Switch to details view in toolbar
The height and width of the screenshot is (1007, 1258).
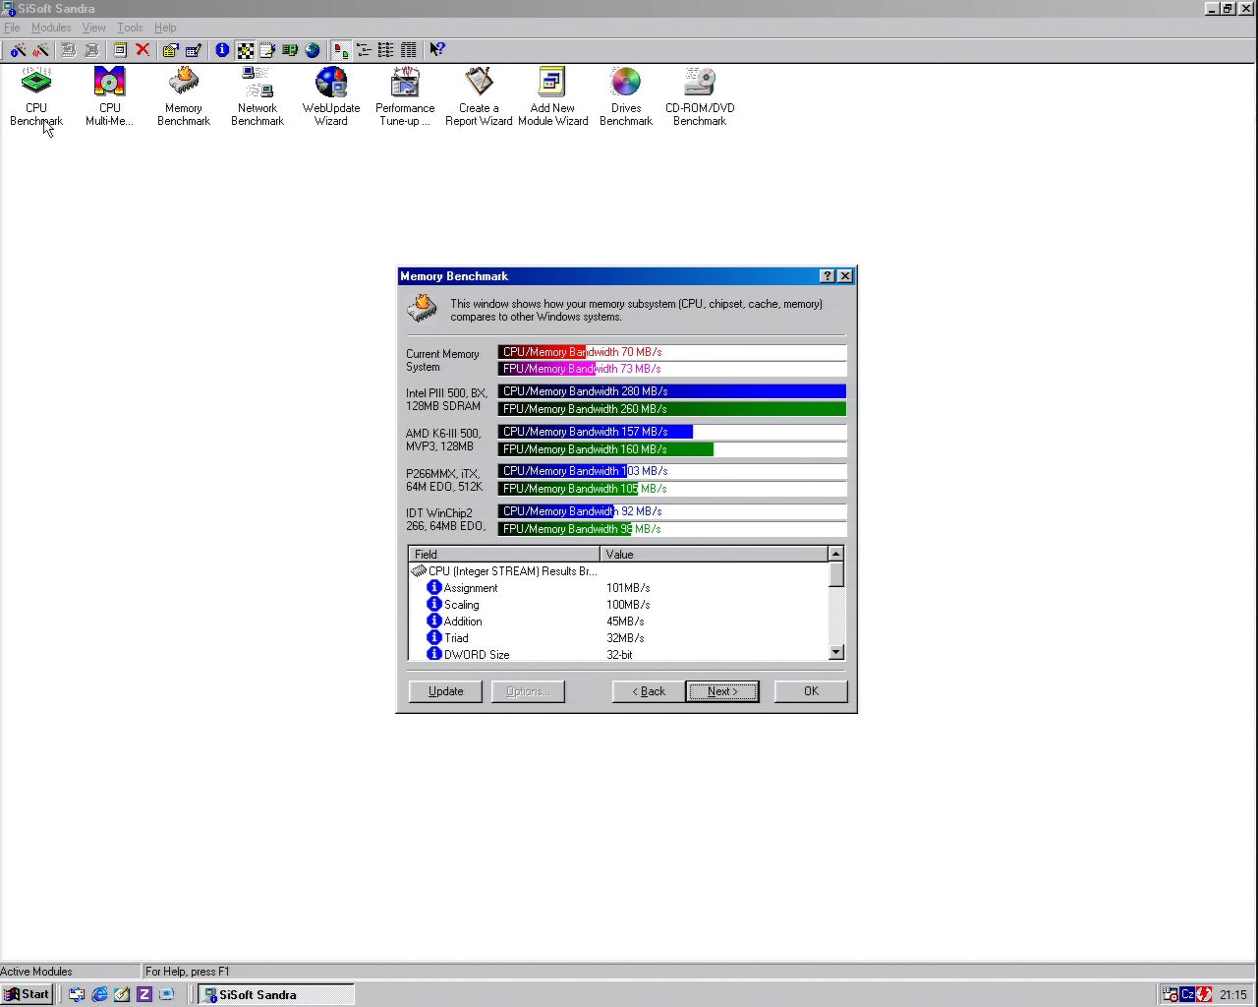coord(409,49)
